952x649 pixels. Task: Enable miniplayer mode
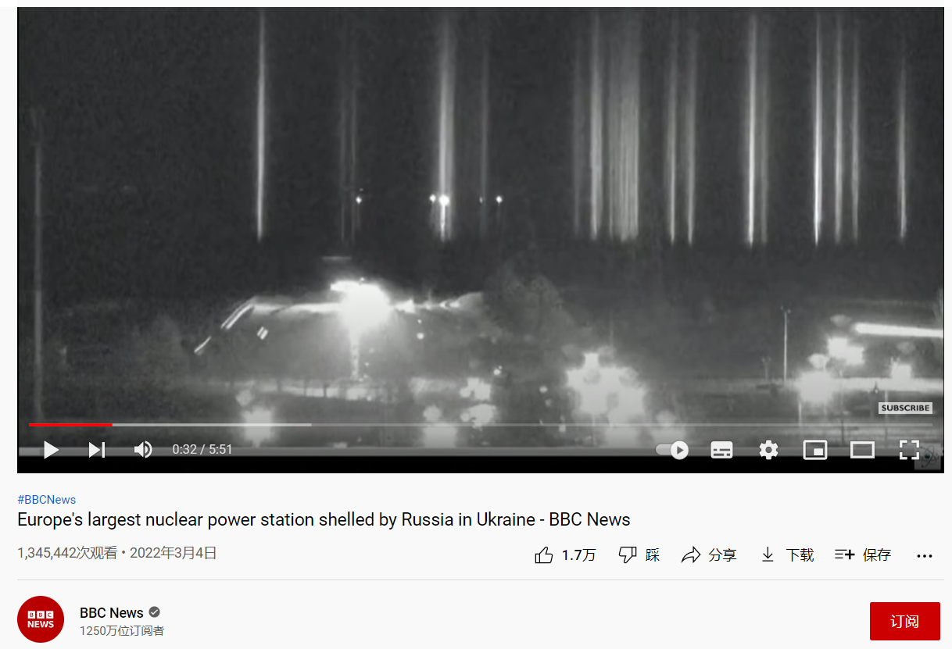click(815, 450)
